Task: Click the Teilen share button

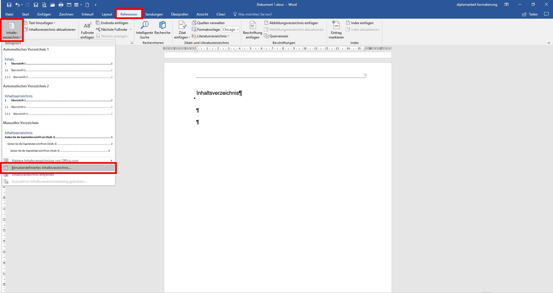Action: point(530,14)
